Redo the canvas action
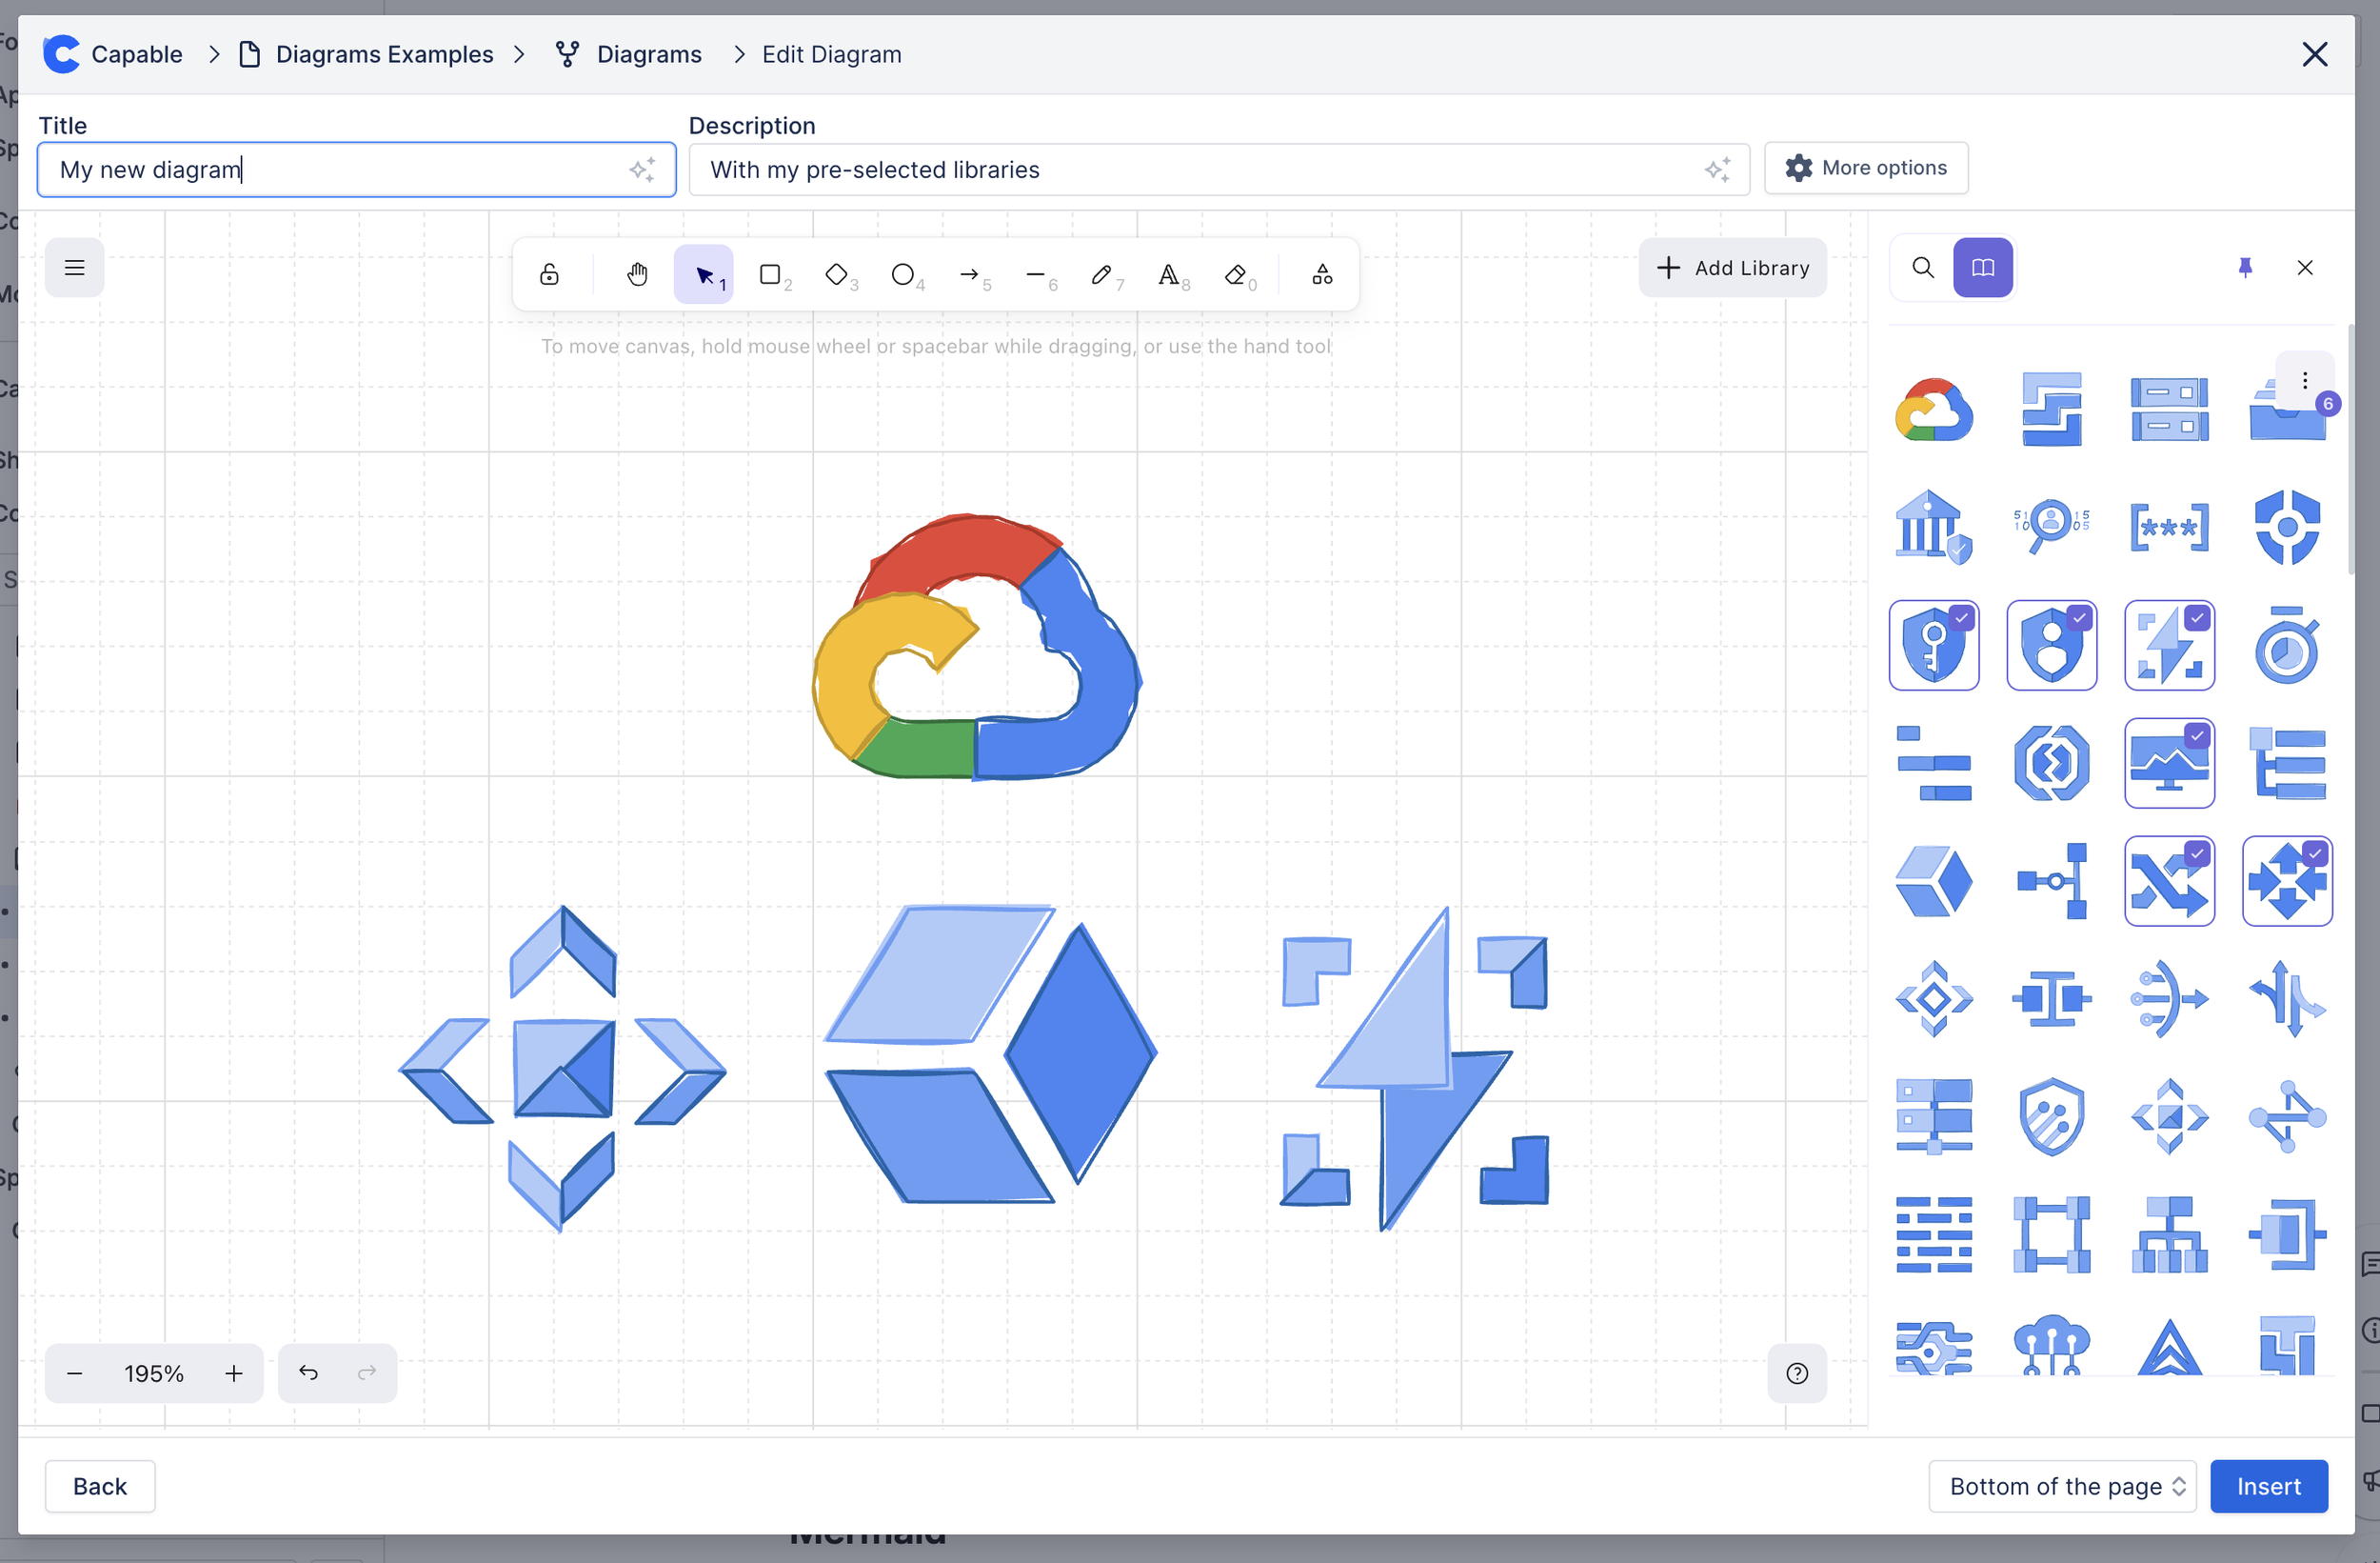The image size is (2380, 1563). pos(367,1373)
